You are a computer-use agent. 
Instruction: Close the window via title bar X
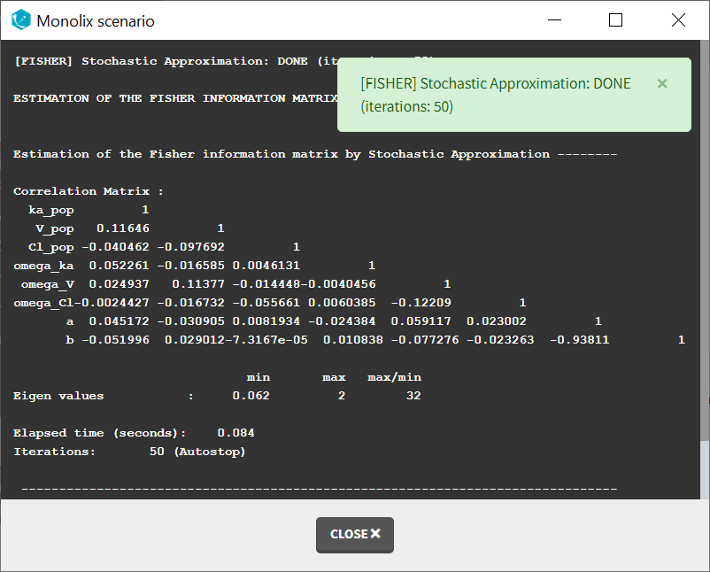click(678, 20)
